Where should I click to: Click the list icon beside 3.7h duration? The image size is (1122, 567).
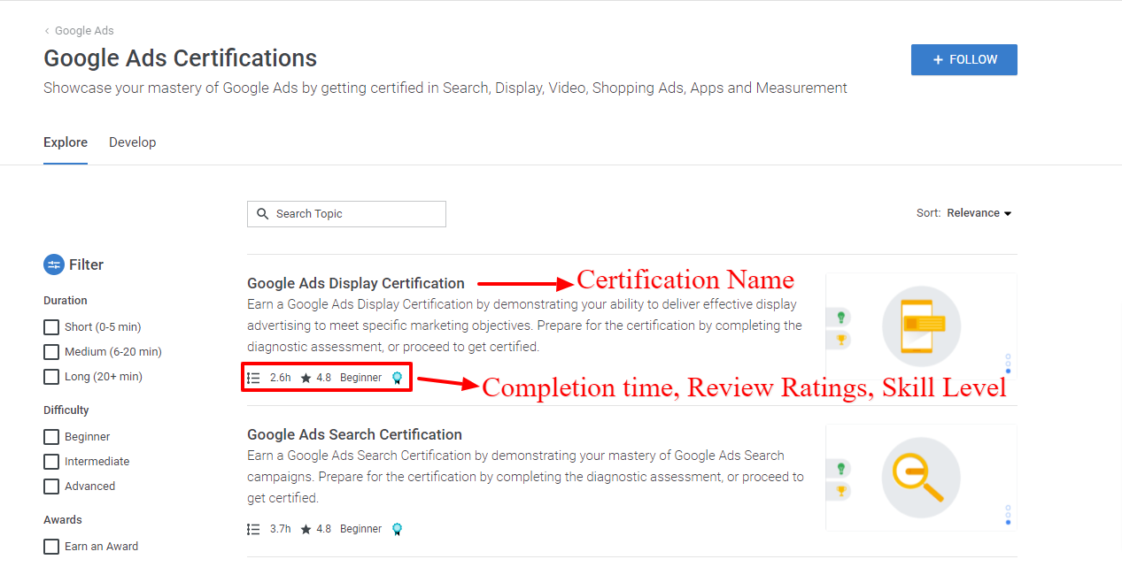coord(253,529)
